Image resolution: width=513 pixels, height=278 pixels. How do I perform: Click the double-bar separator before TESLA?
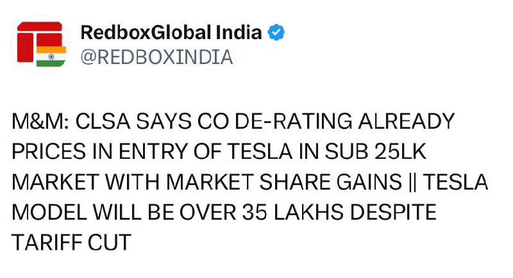[412, 183]
